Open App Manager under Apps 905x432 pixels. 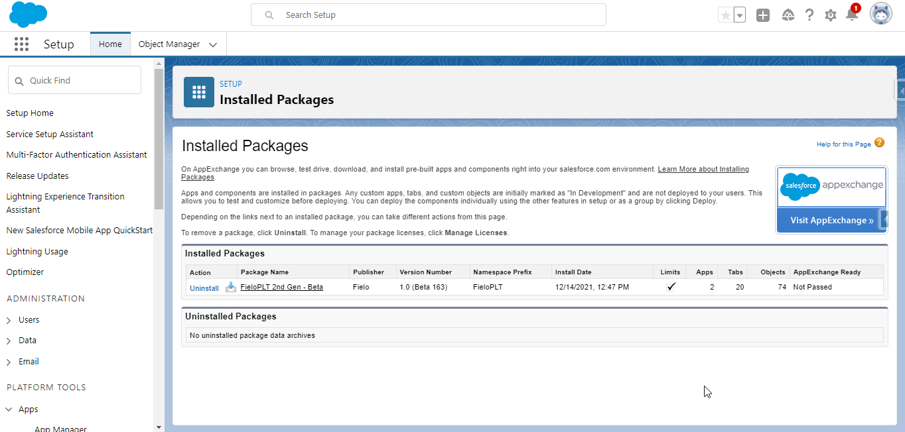[60, 428]
